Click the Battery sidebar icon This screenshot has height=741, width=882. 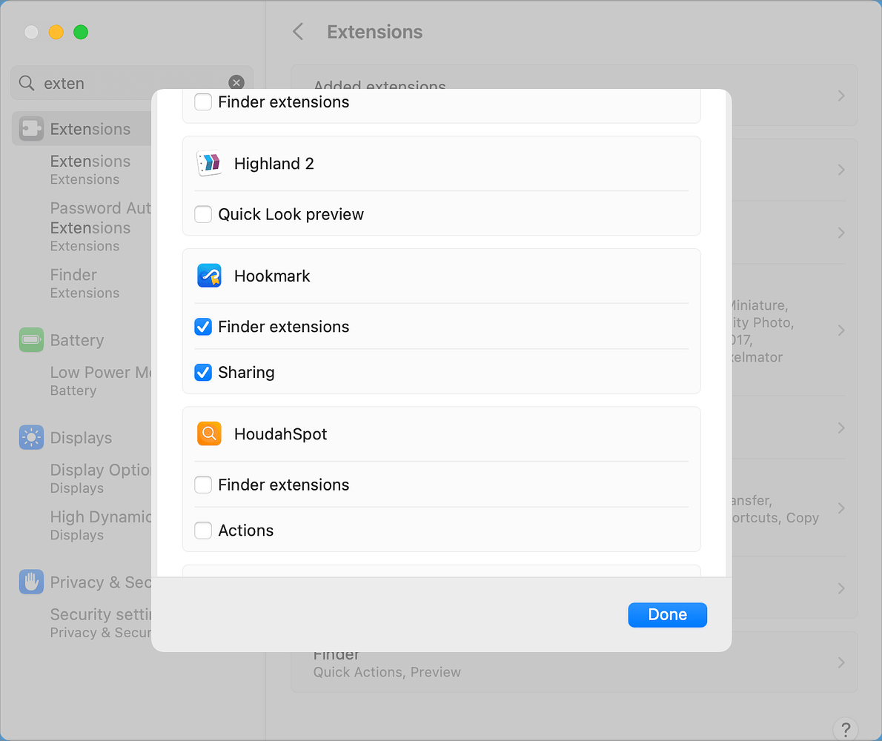pyautogui.click(x=31, y=339)
